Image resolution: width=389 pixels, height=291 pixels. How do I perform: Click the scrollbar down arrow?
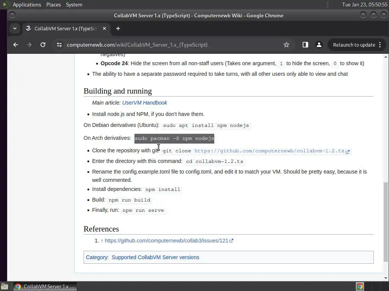click(386, 278)
